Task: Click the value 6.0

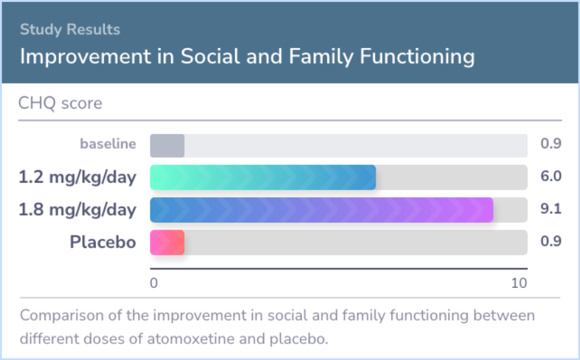Action: click(x=551, y=176)
